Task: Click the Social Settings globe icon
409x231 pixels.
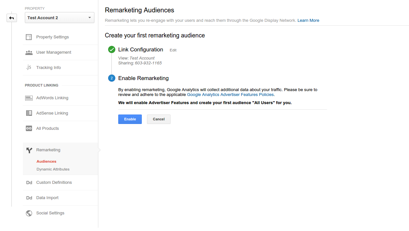Action: (x=29, y=213)
